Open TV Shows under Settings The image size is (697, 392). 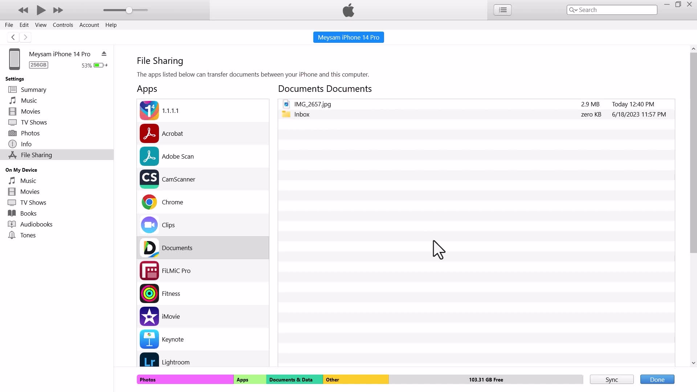57,122
